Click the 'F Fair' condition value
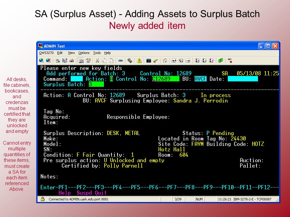This screenshot has height=217, width=290. 85,155
